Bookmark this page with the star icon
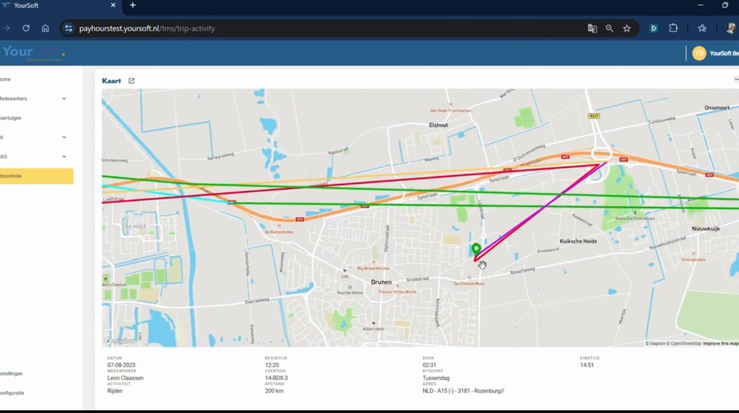Image resolution: width=739 pixels, height=413 pixels. pos(627,28)
